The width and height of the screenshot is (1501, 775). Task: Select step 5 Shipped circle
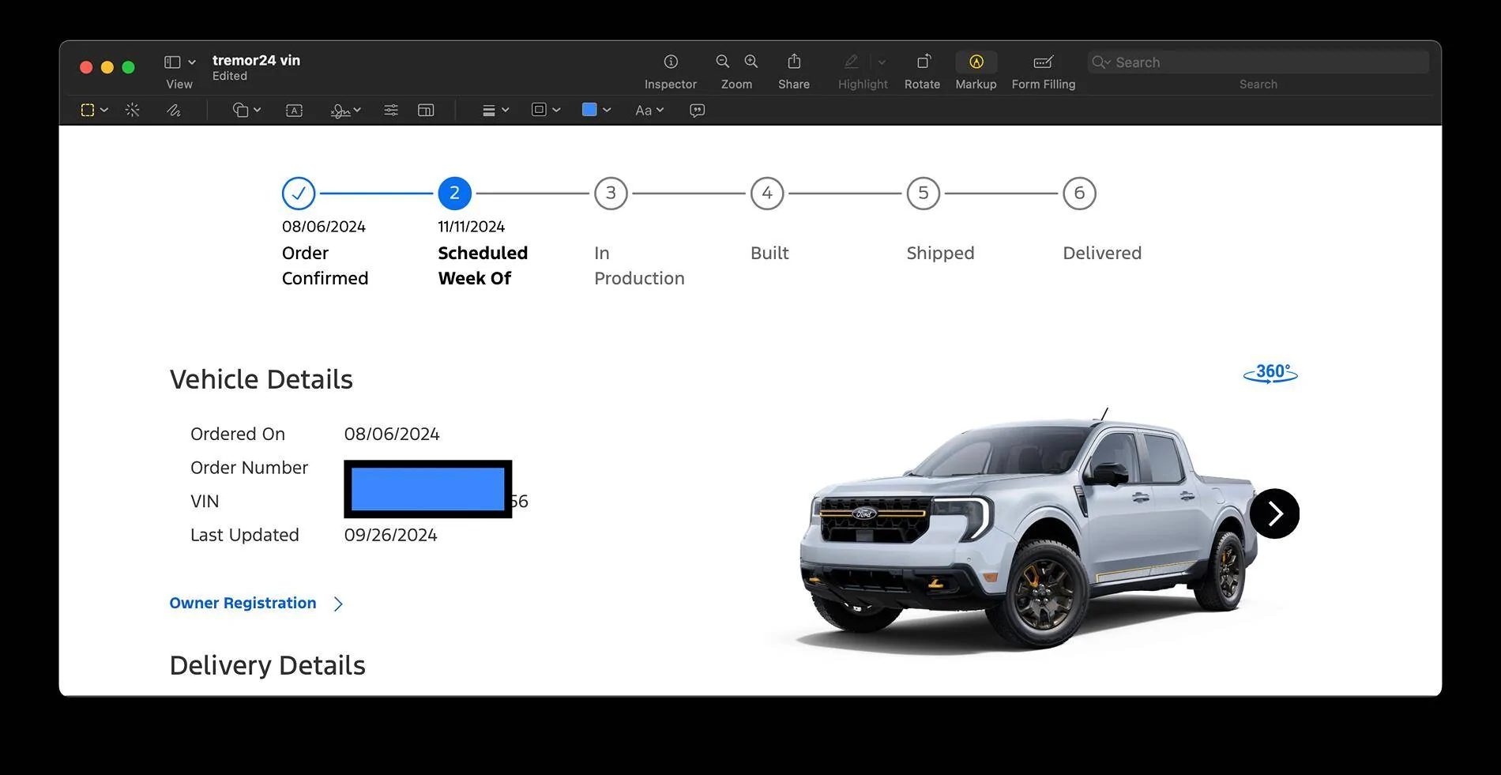point(924,193)
